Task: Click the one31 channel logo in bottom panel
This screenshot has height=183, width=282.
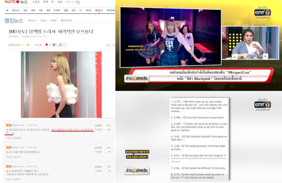Action: [x=262, y=105]
